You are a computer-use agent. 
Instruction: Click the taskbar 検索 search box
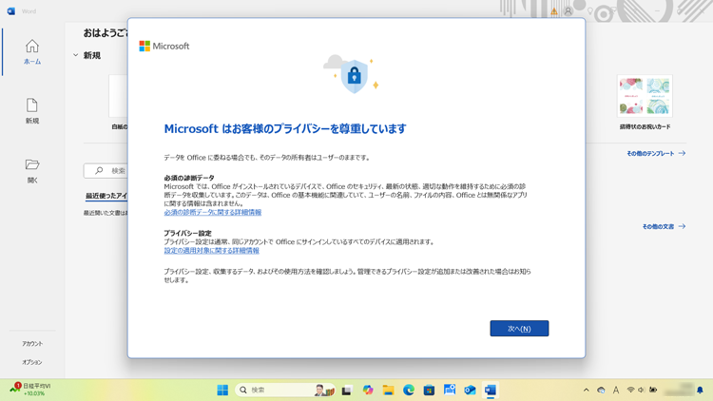click(276, 390)
